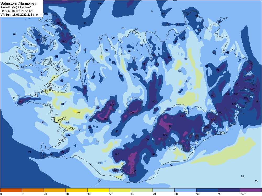Click the 20 legend scale label
Viewport: 262px width, 196px height.
point(45,194)
